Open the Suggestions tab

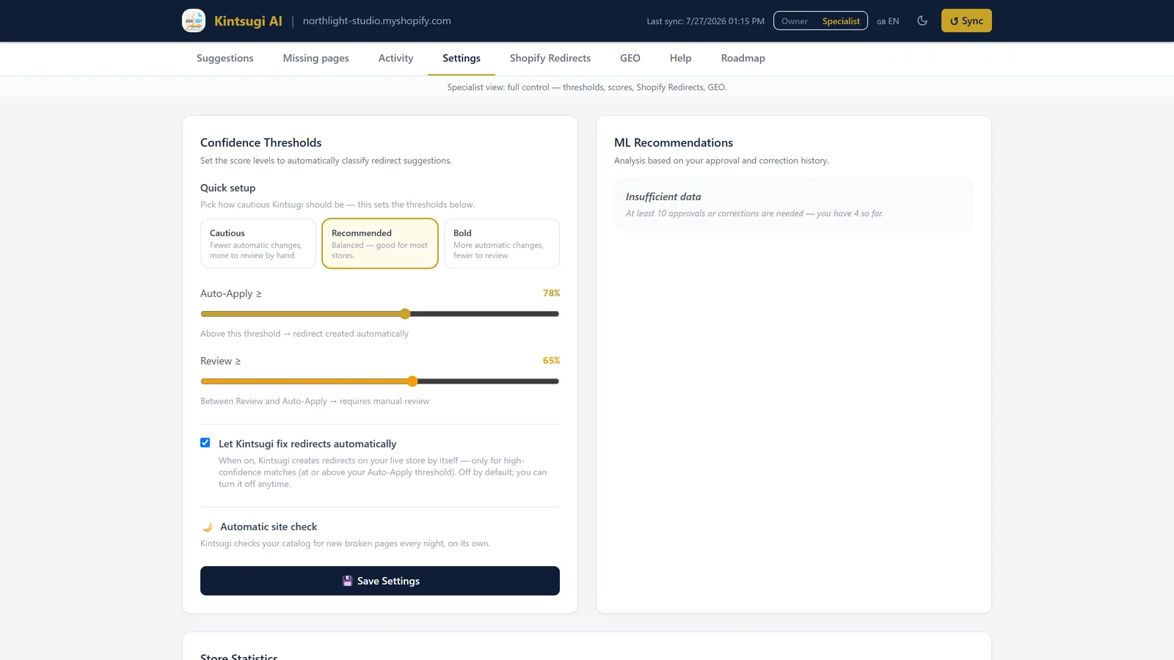[x=225, y=59]
